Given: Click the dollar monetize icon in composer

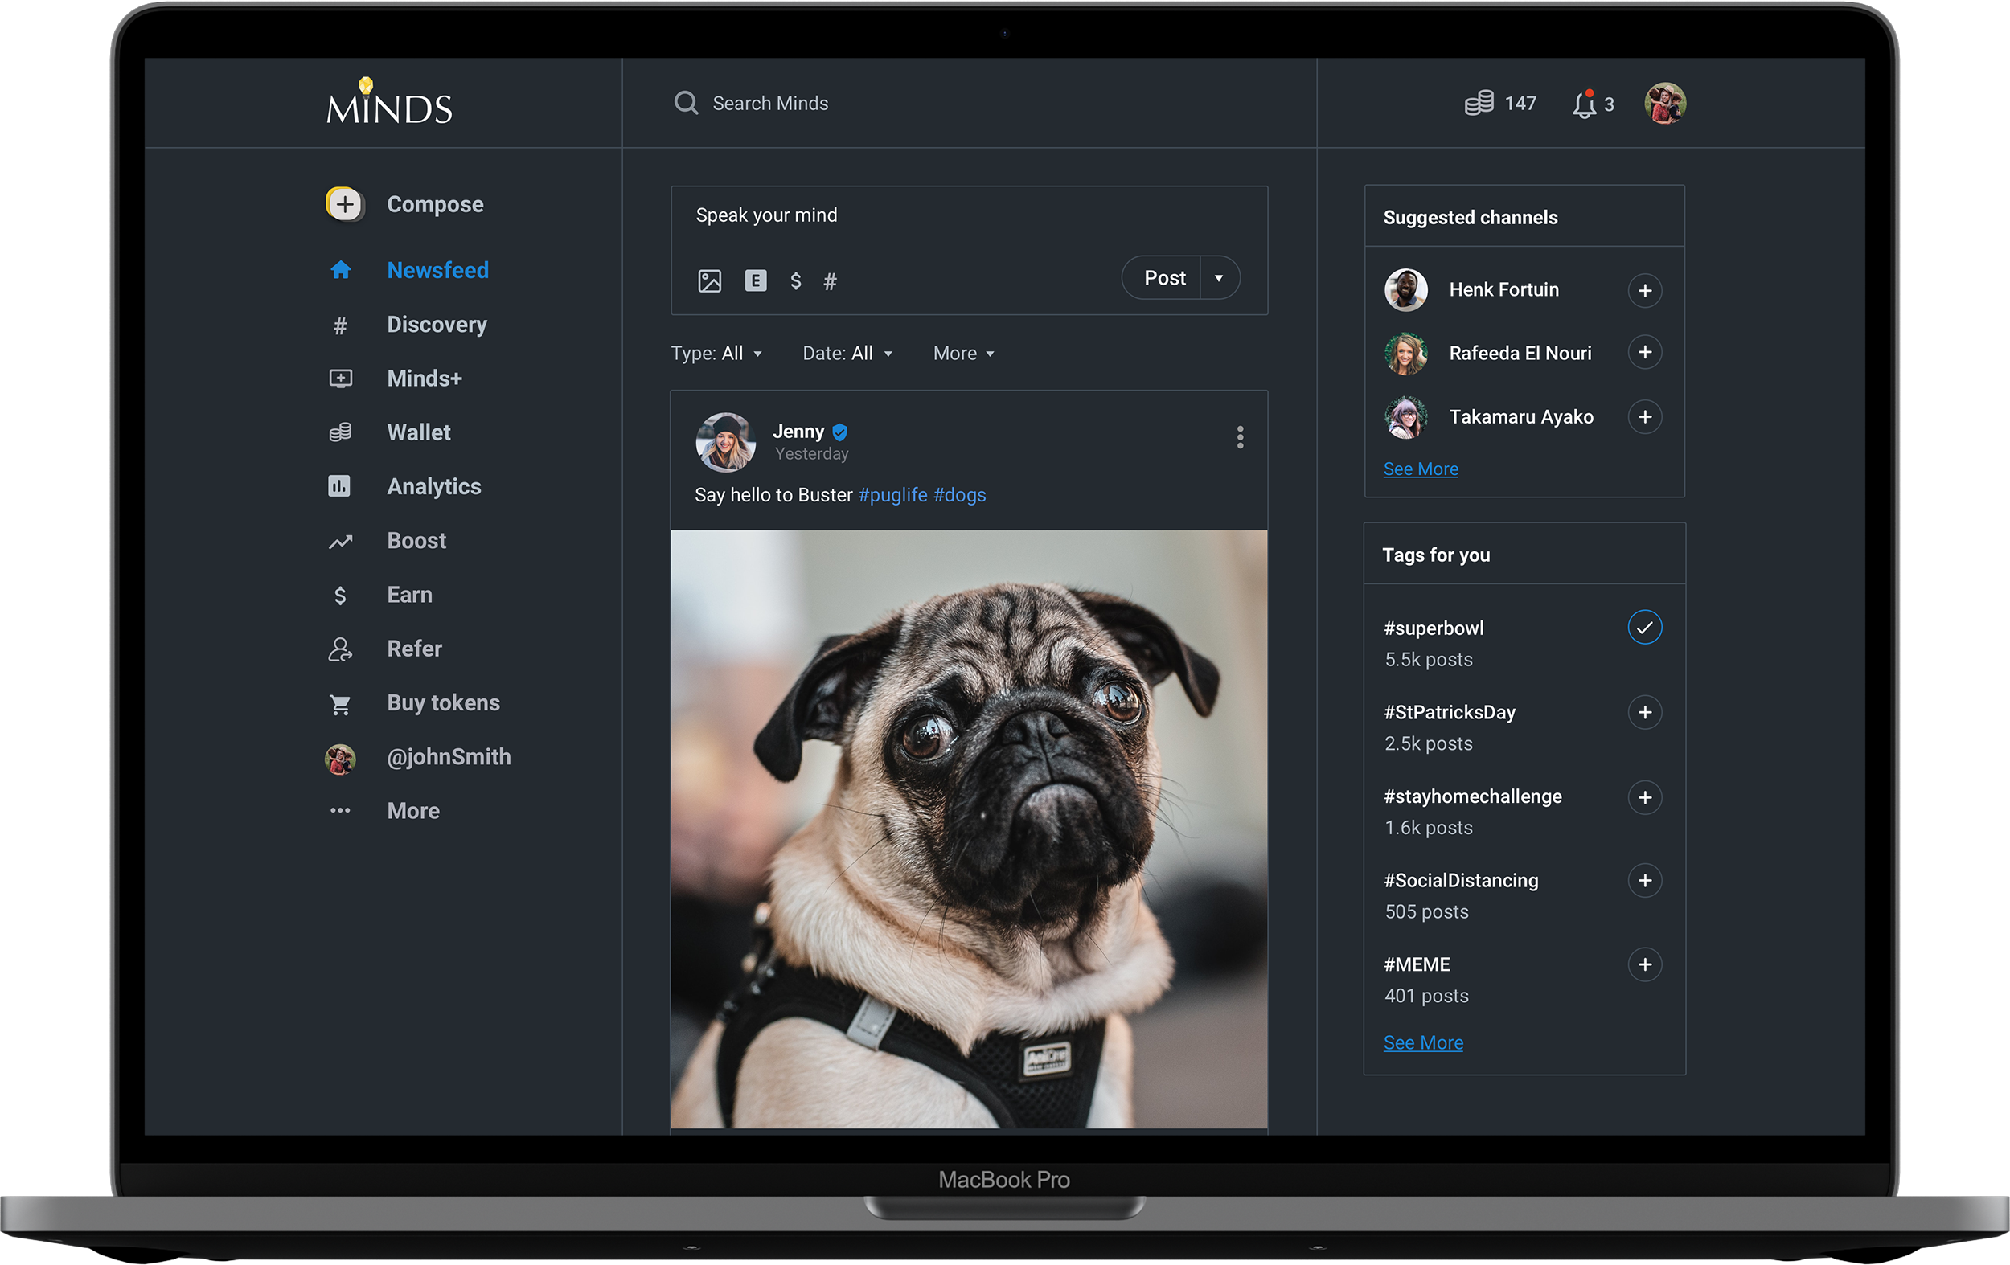Looking at the screenshot, I should 794,281.
